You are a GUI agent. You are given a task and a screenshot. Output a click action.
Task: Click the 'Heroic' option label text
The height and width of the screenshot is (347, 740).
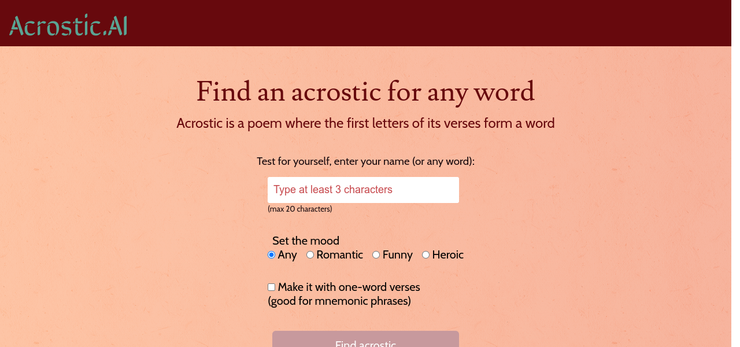(448, 255)
